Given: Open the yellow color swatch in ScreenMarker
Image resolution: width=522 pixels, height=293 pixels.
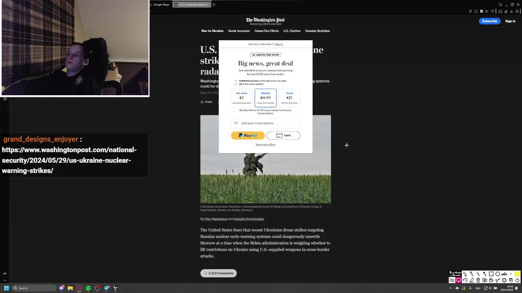Looking at the screenshot, I should [517, 274].
